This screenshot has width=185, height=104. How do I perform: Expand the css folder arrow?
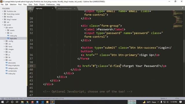click(4, 44)
